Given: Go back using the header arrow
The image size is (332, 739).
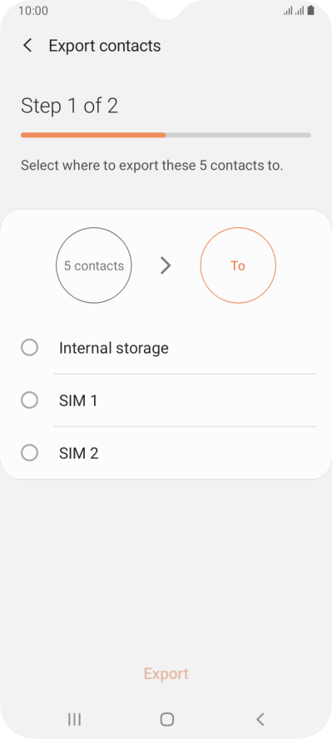Looking at the screenshot, I should coord(27,46).
